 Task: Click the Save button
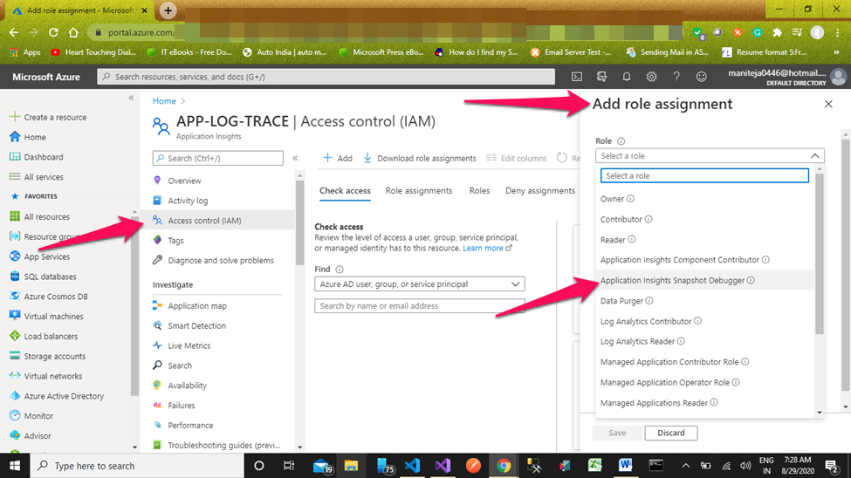617,433
